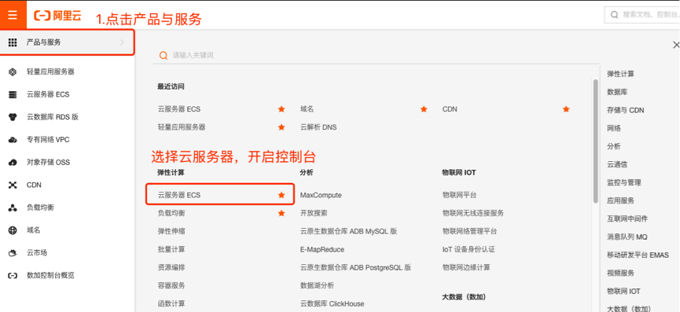Open 批量计算
The height and width of the screenshot is (312, 680).
tap(171, 250)
